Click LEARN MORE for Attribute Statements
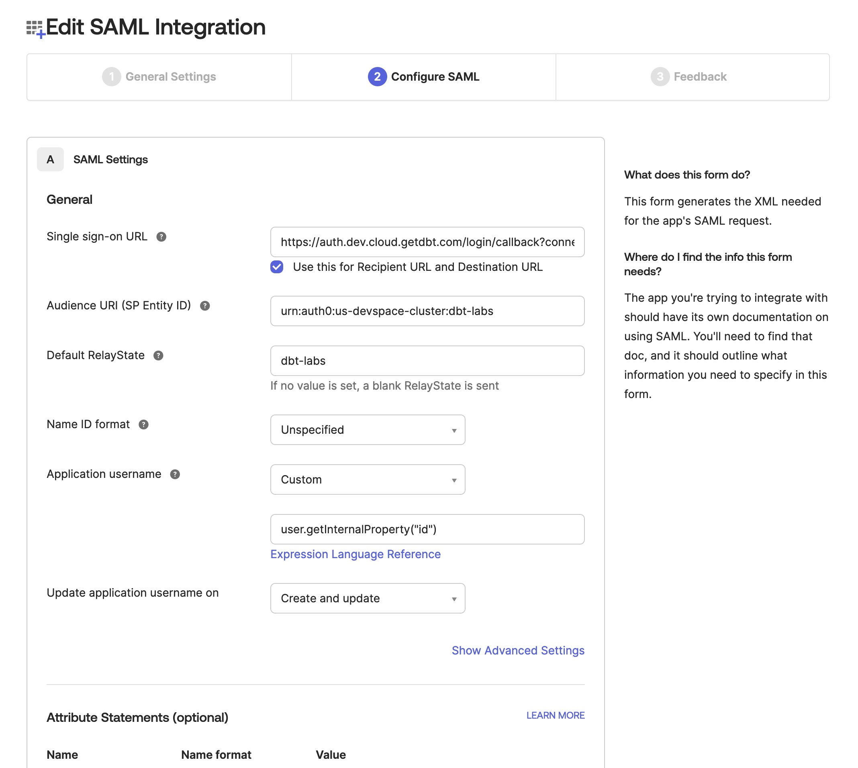Image resolution: width=858 pixels, height=768 pixels. [x=555, y=715]
